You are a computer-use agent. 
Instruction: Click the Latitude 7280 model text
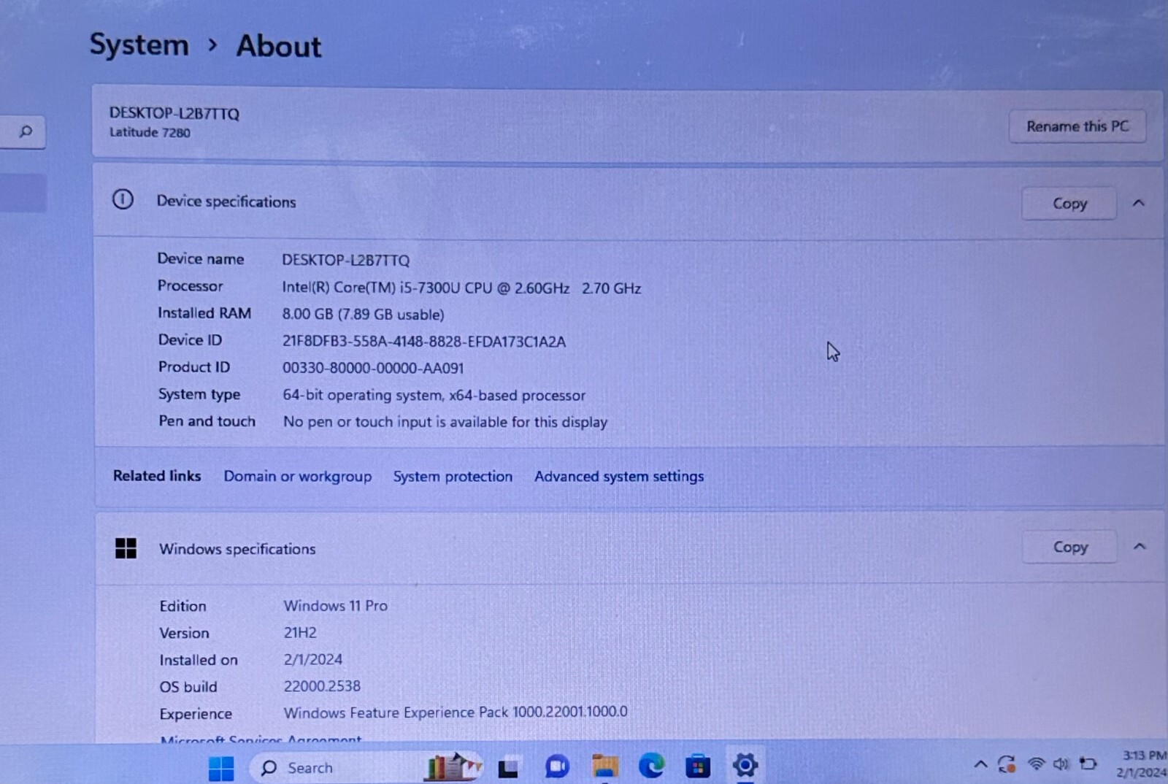click(150, 132)
